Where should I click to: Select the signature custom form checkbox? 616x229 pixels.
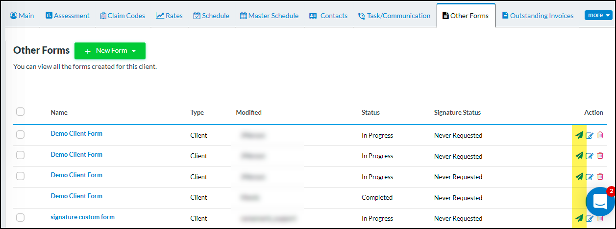pos(20,217)
